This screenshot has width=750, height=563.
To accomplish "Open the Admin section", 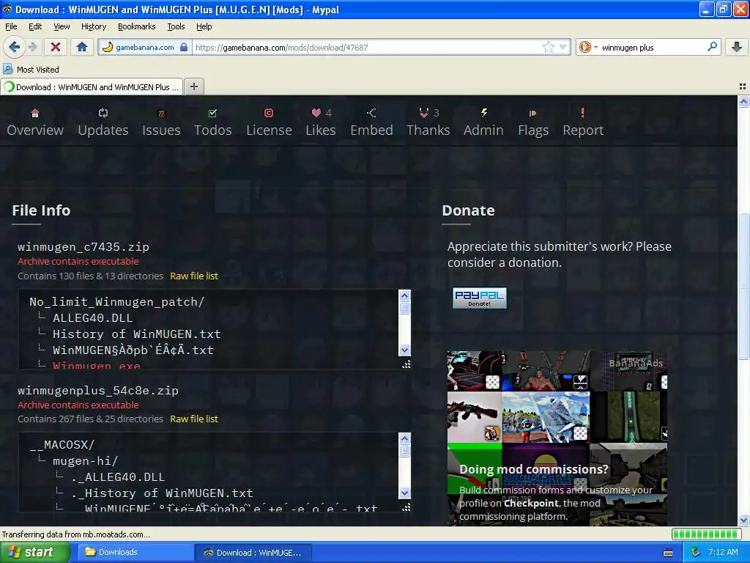I will coord(483,122).
